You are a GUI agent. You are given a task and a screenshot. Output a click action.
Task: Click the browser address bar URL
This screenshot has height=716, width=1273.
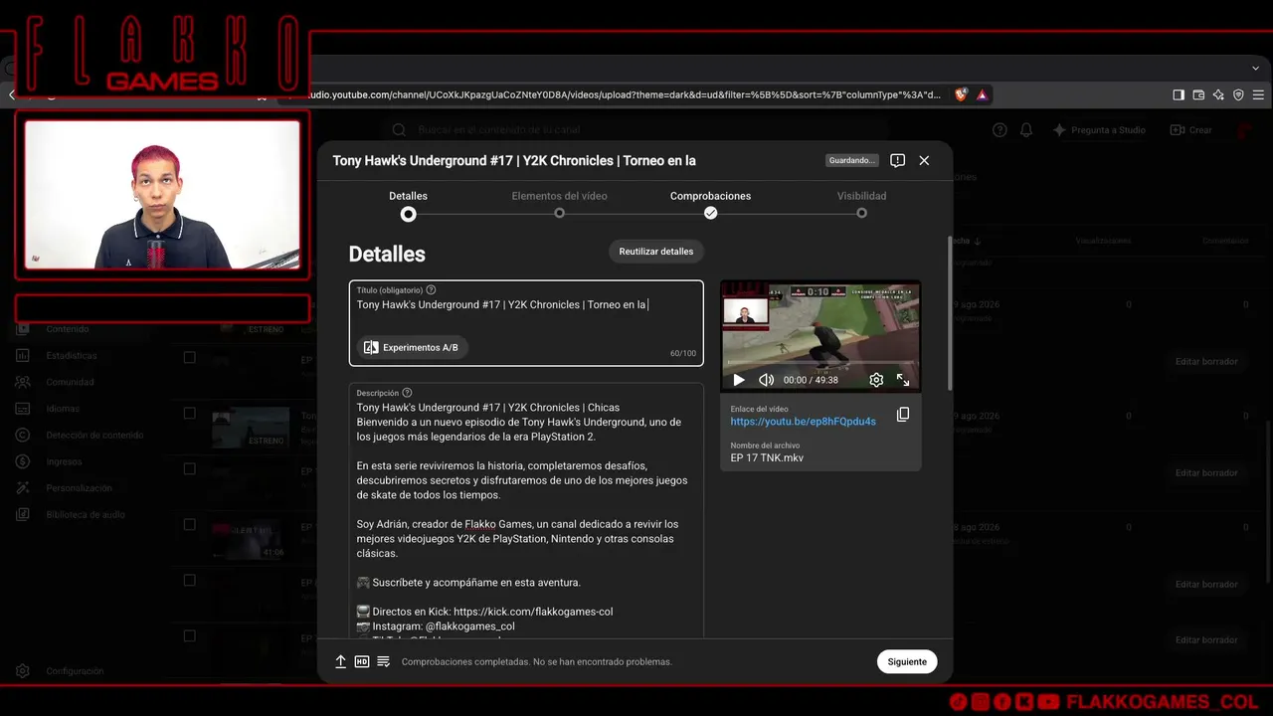coord(627,94)
